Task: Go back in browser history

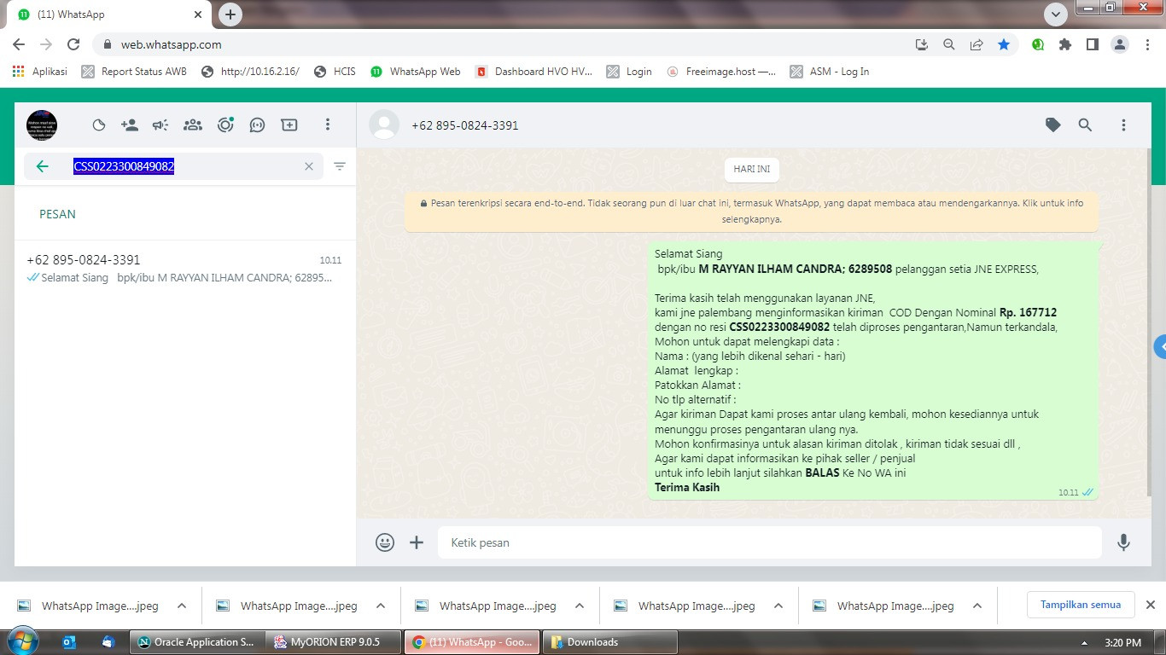Action: pyautogui.click(x=19, y=44)
